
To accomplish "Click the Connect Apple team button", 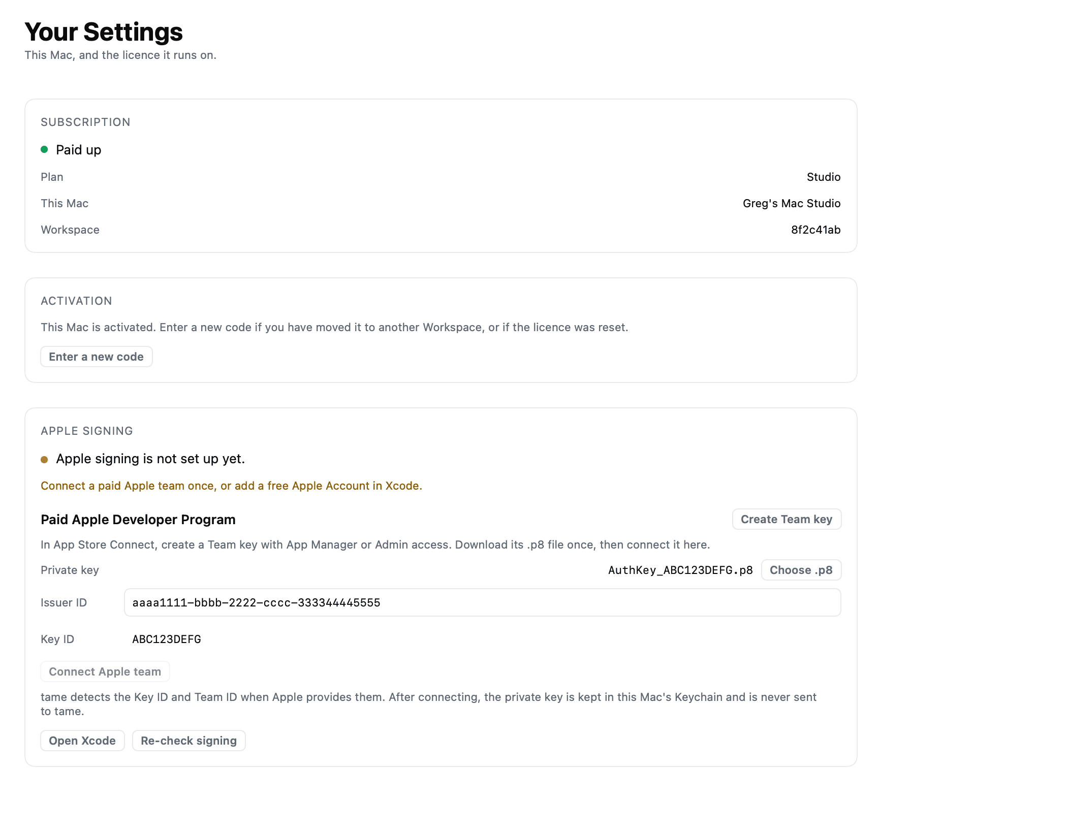I will [105, 671].
